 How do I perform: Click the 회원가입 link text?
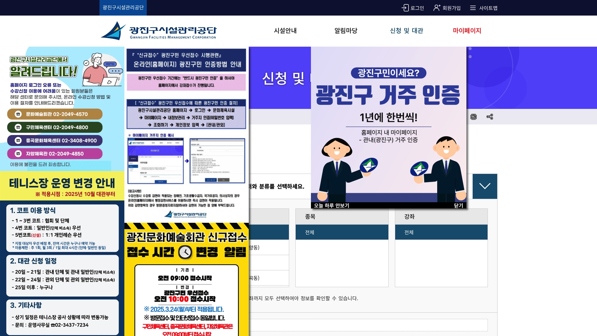[451, 8]
